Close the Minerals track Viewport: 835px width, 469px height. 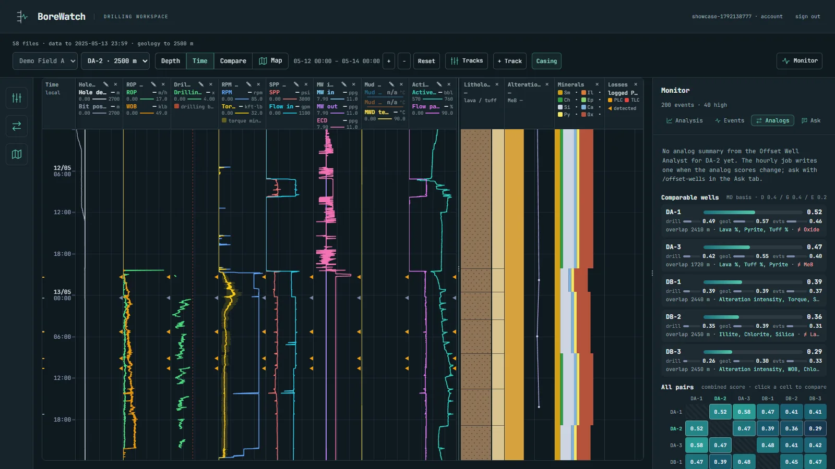tap(597, 84)
